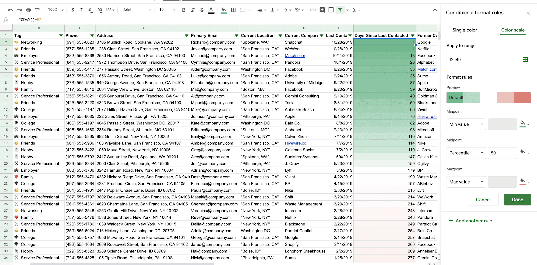Open vertical align options

click(x=274, y=10)
